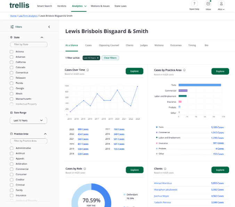Show info for Cases by Practice Area
The height and width of the screenshot is (207, 235).
(184, 70)
